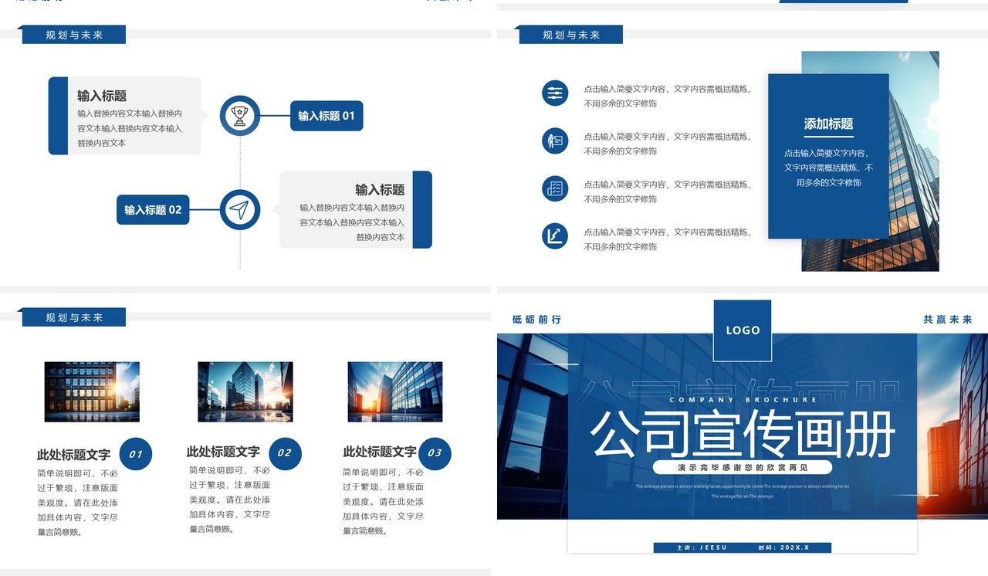The height and width of the screenshot is (576, 988).
Task: Select the 此处标题文字 title beside badge 02
Action: 223,452
